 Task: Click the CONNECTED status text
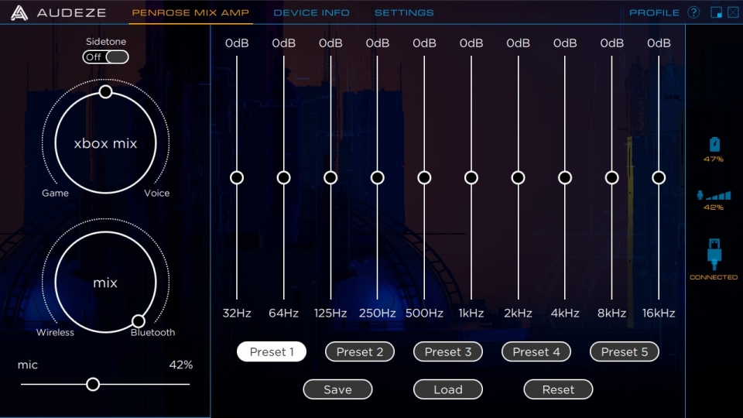point(714,277)
